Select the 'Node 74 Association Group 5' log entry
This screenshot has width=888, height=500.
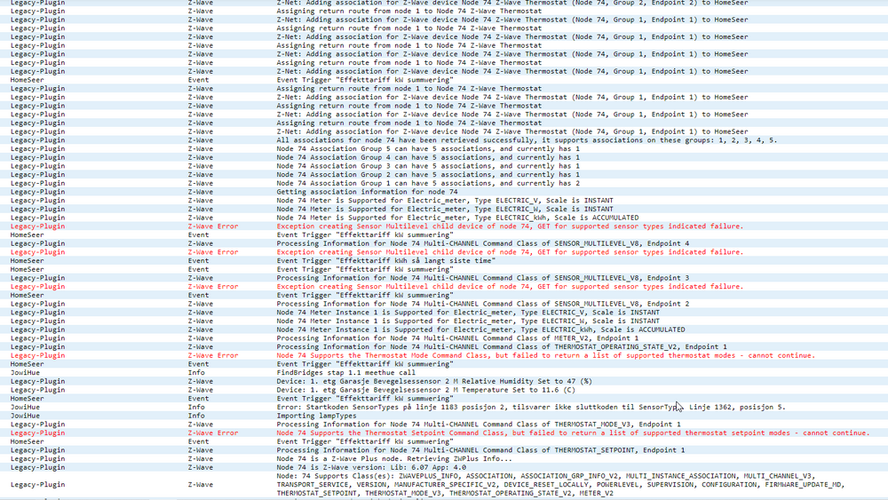[427, 148]
